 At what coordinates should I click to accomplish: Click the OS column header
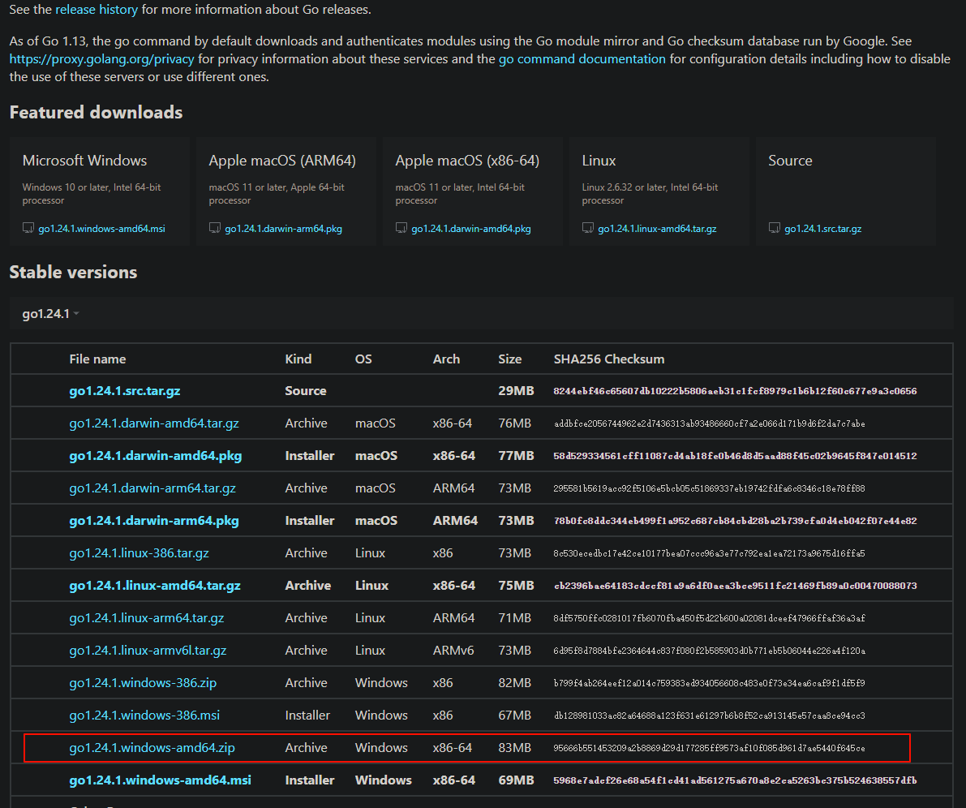click(x=363, y=359)
